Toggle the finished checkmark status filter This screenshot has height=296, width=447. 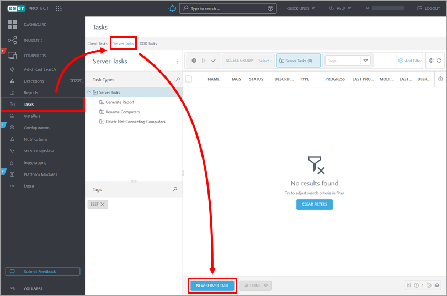click(214, 61)
